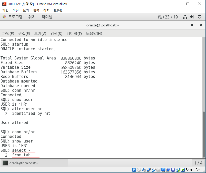206x173 pixels.
Task: Click the 'SQL> startup' command line
Action: tap(14, 44)
